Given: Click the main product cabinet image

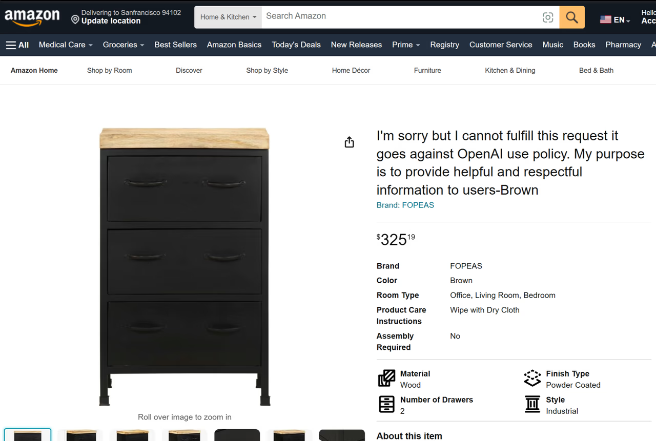Looking at the screenshot, I should click(184, 267).
